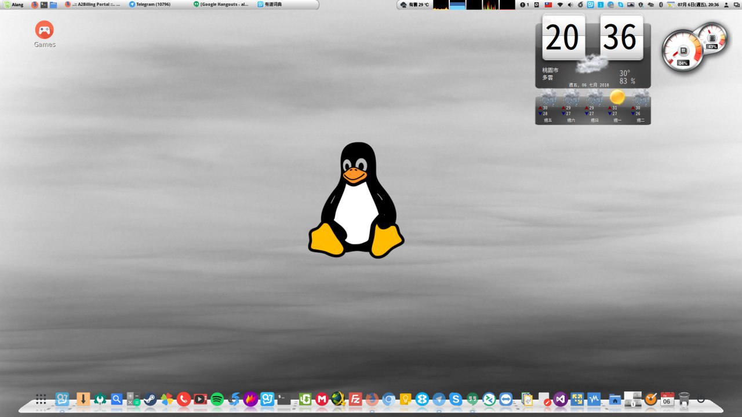Switch to Google Hangouts taskbar window

pyautogui.click(x=221, y=5)
